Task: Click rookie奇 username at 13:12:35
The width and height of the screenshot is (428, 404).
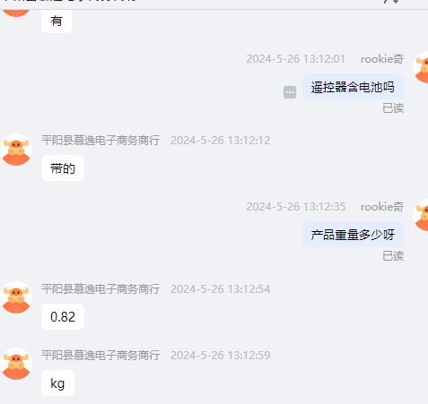Action: click(382, 207)
